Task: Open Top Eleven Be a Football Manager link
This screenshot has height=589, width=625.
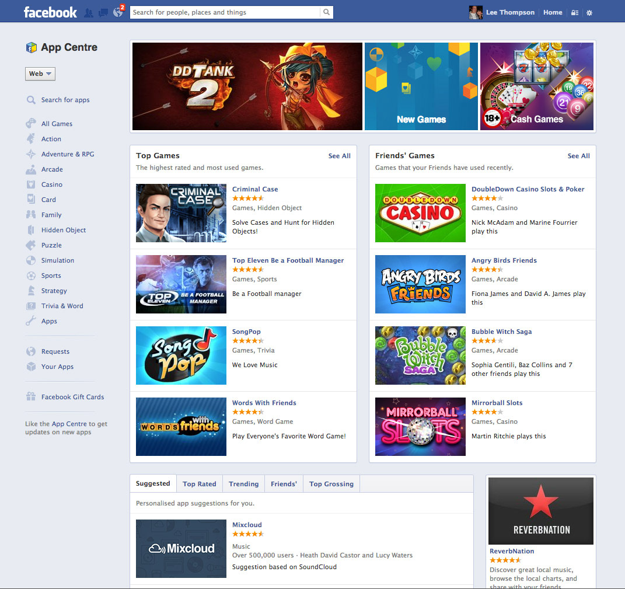Action: [x=288, y=260]
